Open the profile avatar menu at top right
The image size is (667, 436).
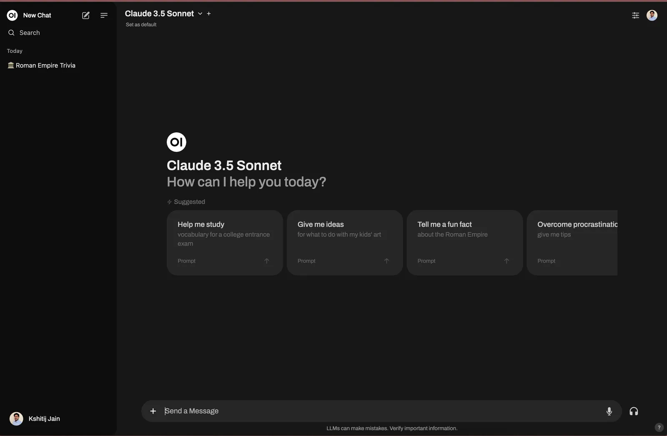click(652, 15)
